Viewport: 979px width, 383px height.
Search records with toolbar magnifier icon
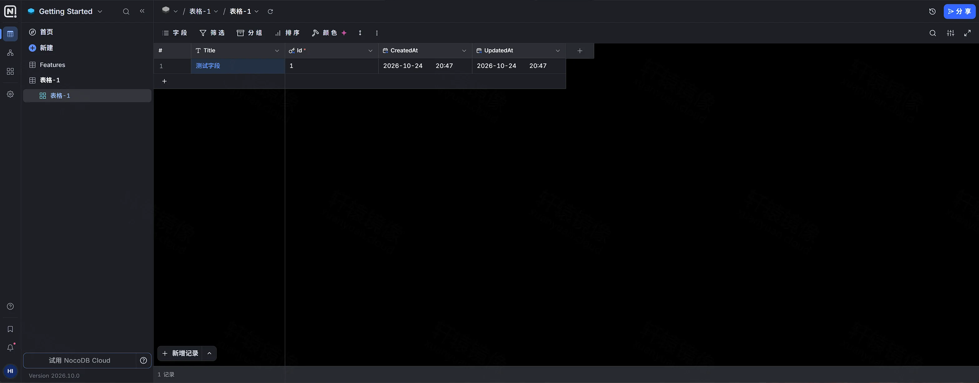[933, 33]
